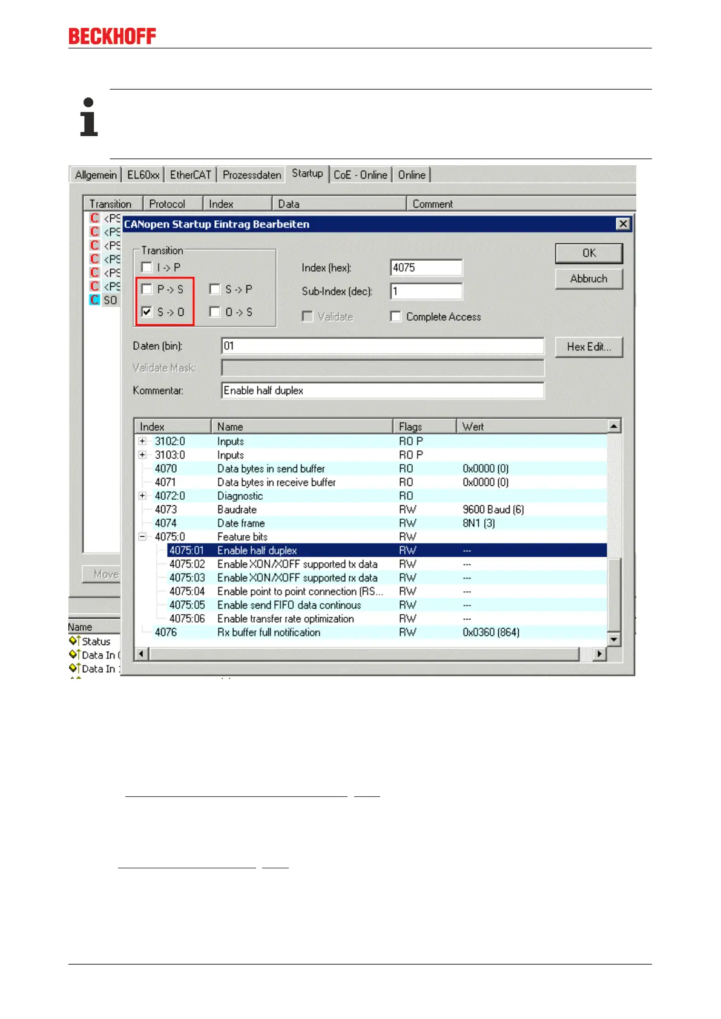The image size is (721, 1019).
Task: Click the Daten (bin) field
Action: coord(383,346)
